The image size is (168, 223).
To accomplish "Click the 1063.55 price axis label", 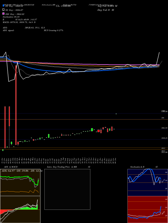I will [164, 128].
